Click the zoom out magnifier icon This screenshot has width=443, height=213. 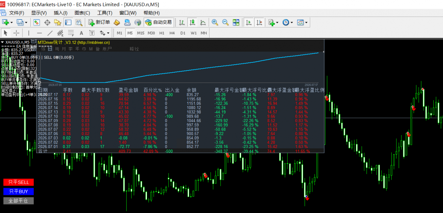point(225,22)
